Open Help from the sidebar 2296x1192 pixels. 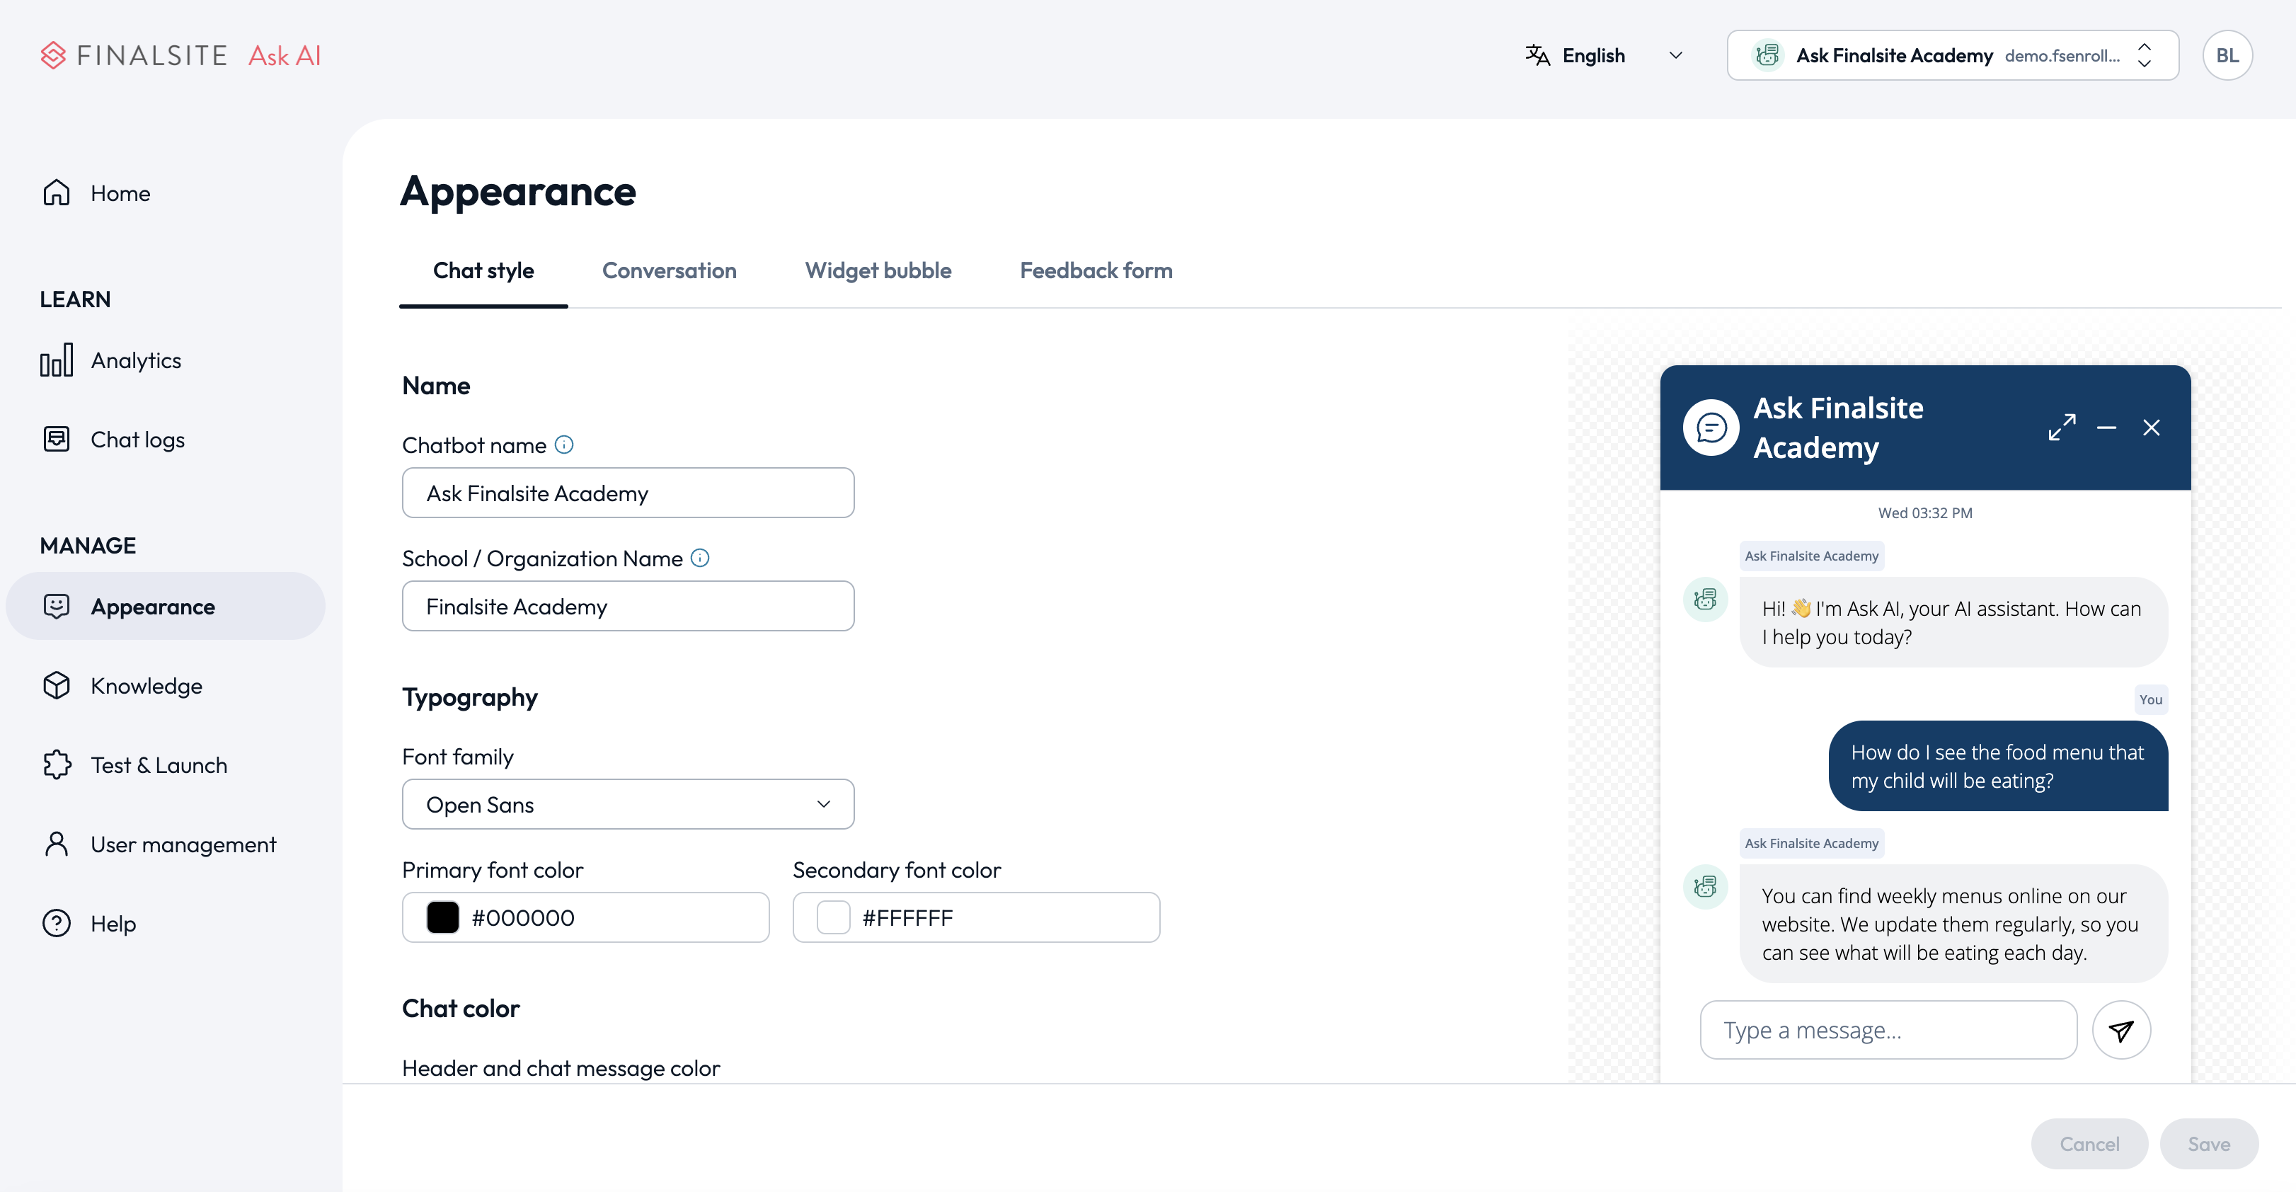166,923
